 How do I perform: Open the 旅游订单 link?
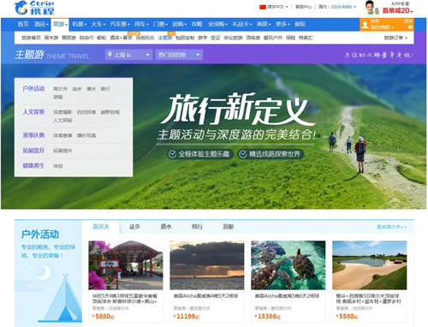coord(395,38)
